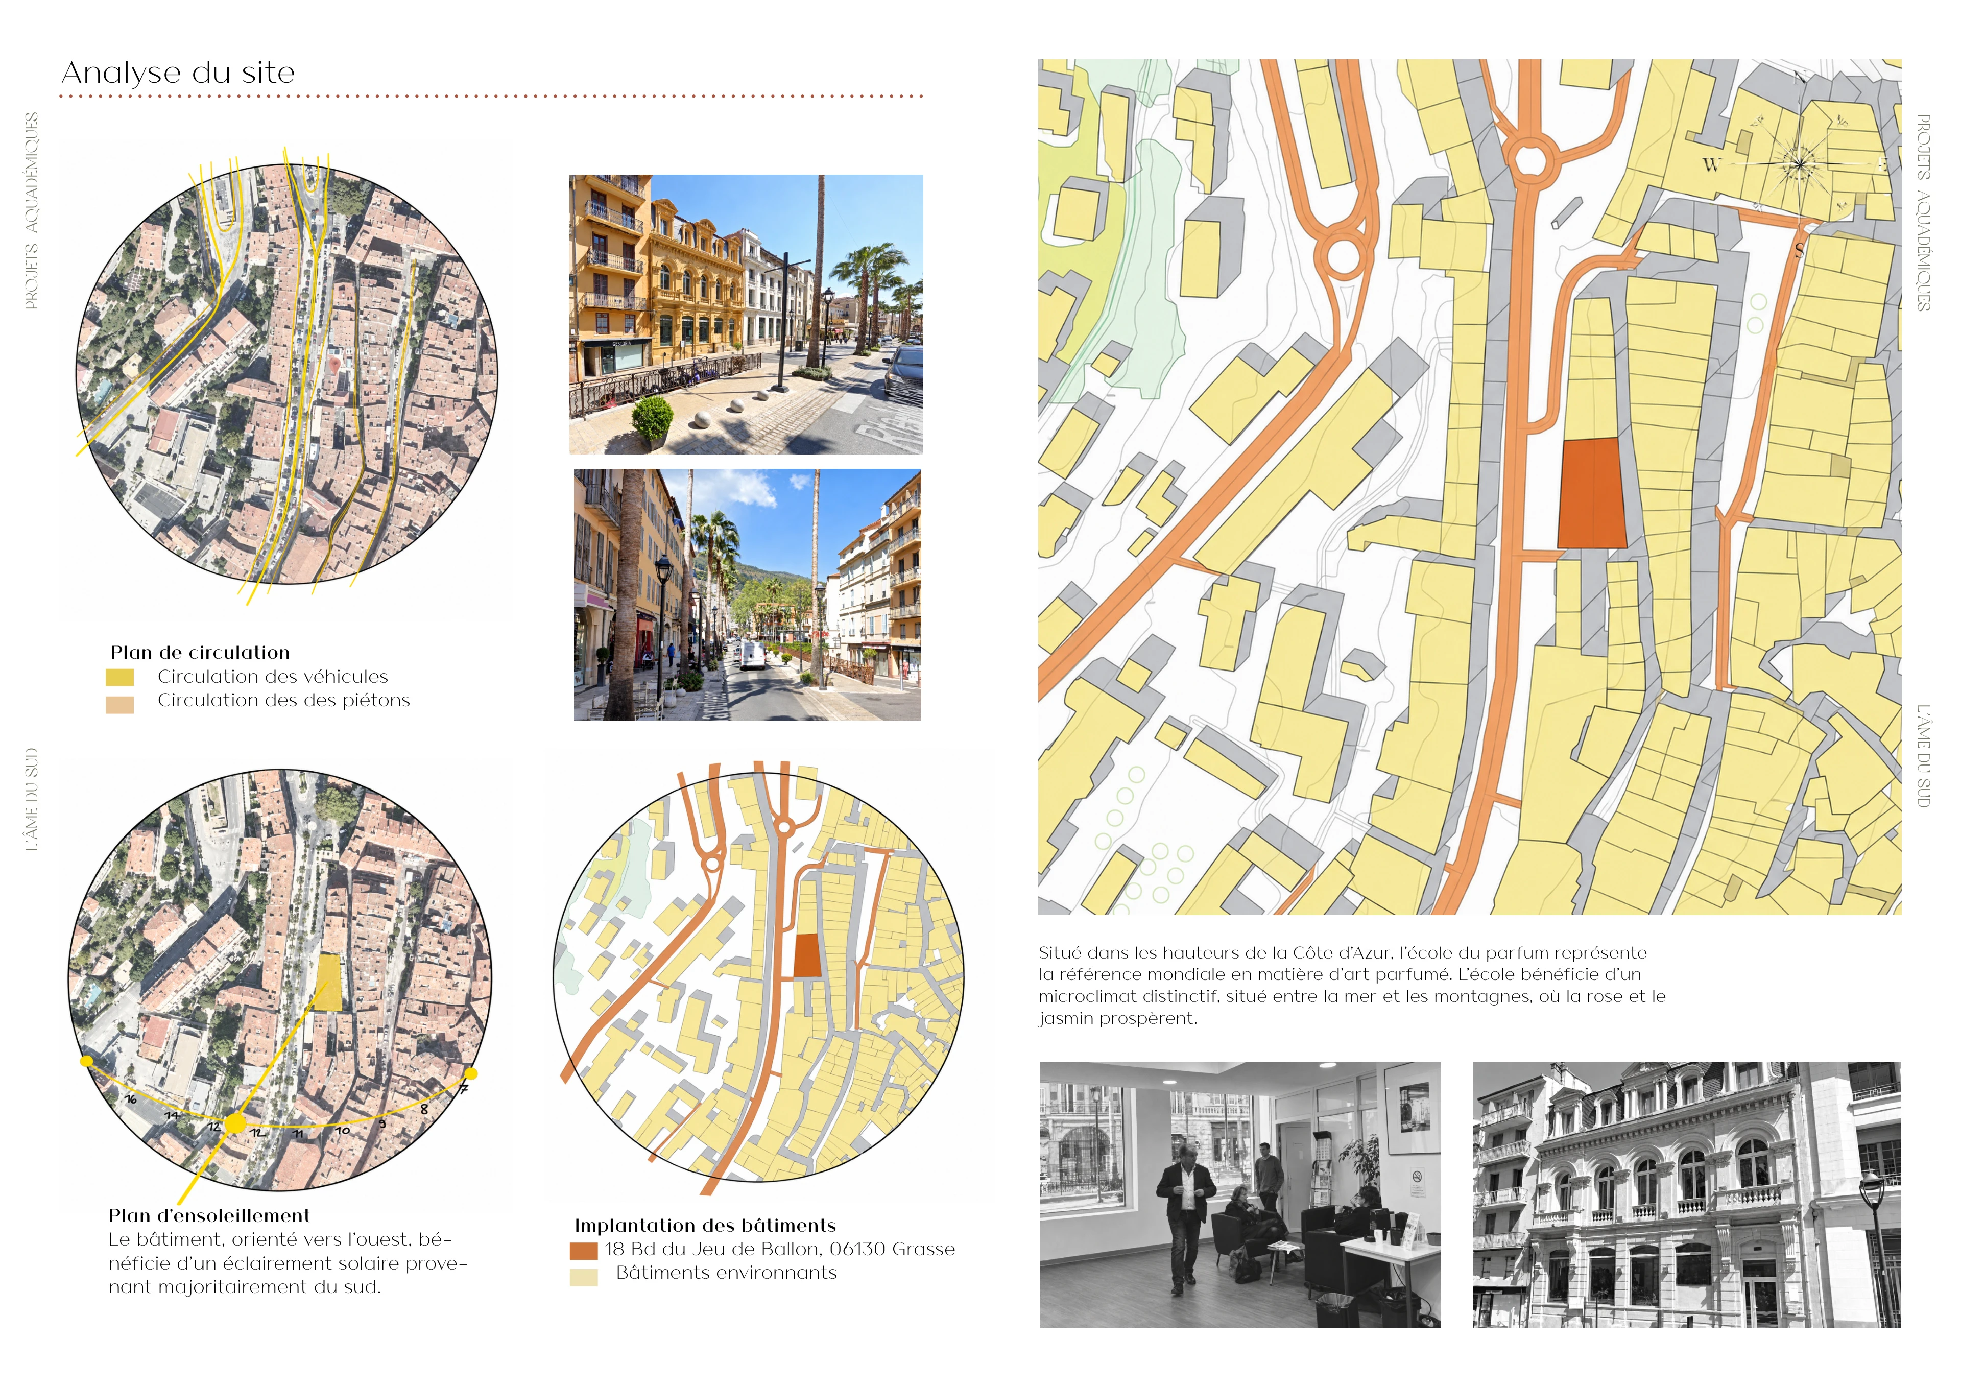Viewport: 1961px width, 1387px height.
Task: Click the right vertical 'PROJETS AQUADÉMIQUES' label
Action: 1923,212
